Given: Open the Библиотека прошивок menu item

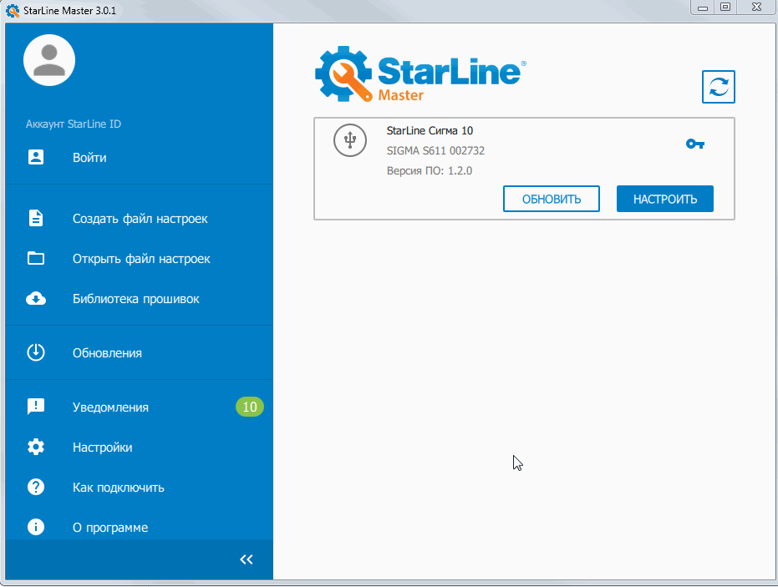Looking at the screenshot, I should (x=135, y=299).
